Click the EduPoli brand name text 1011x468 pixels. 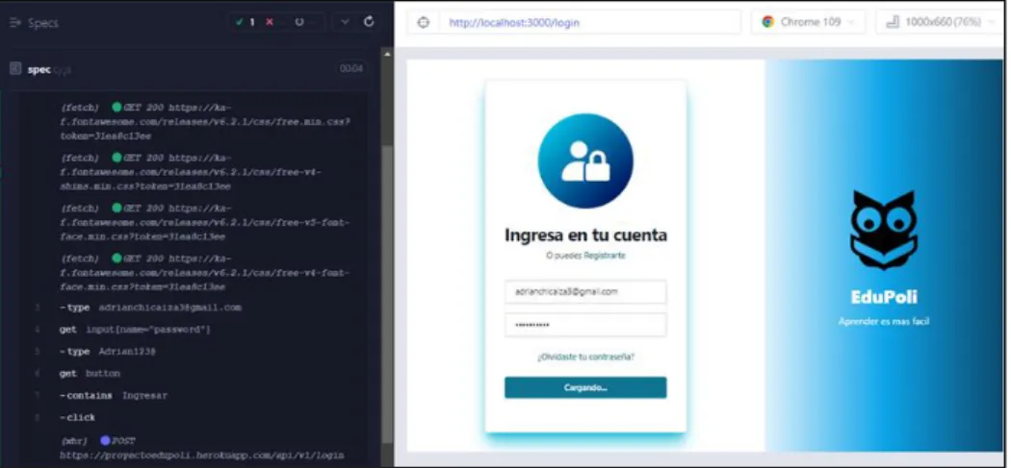click(883, 297)
